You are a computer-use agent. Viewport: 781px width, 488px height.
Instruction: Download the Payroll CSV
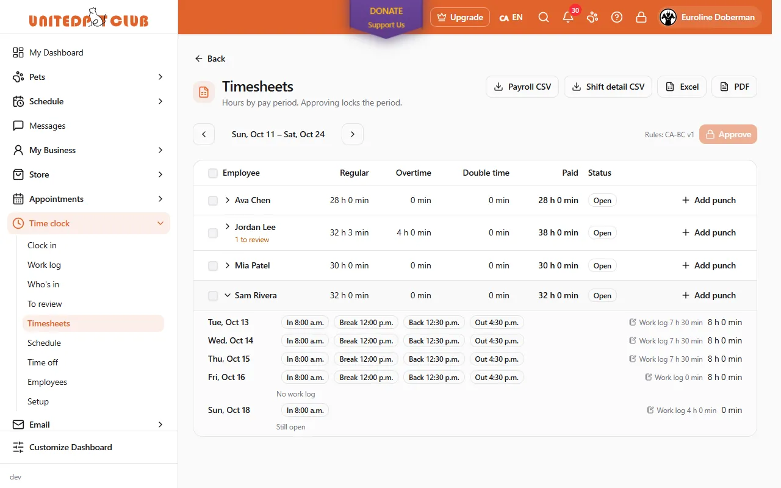pos(522,87)
